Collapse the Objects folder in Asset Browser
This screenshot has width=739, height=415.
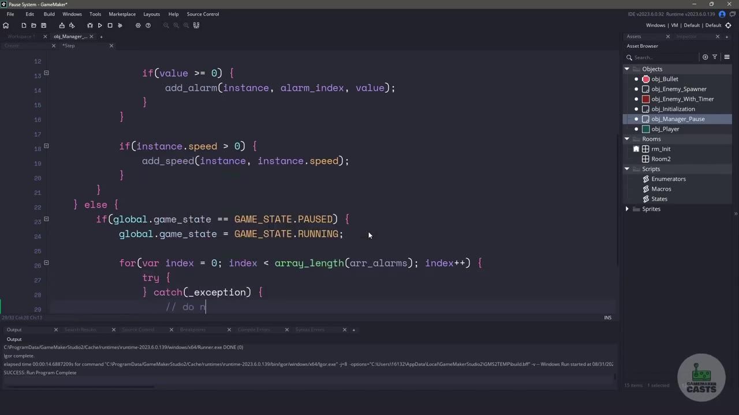coord(627,69)
